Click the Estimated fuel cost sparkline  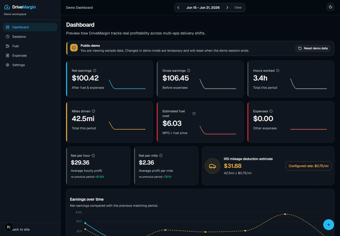tap(218, 130)
